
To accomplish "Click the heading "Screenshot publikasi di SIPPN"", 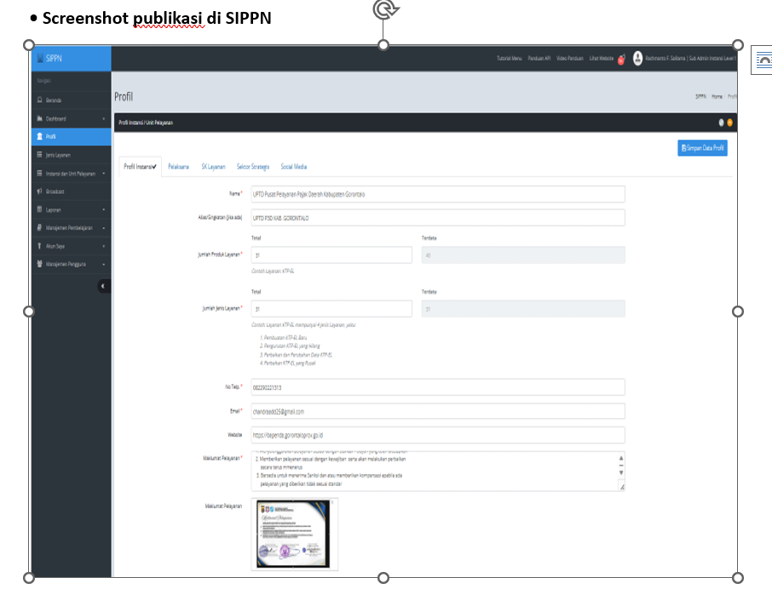I will [157, 18].
